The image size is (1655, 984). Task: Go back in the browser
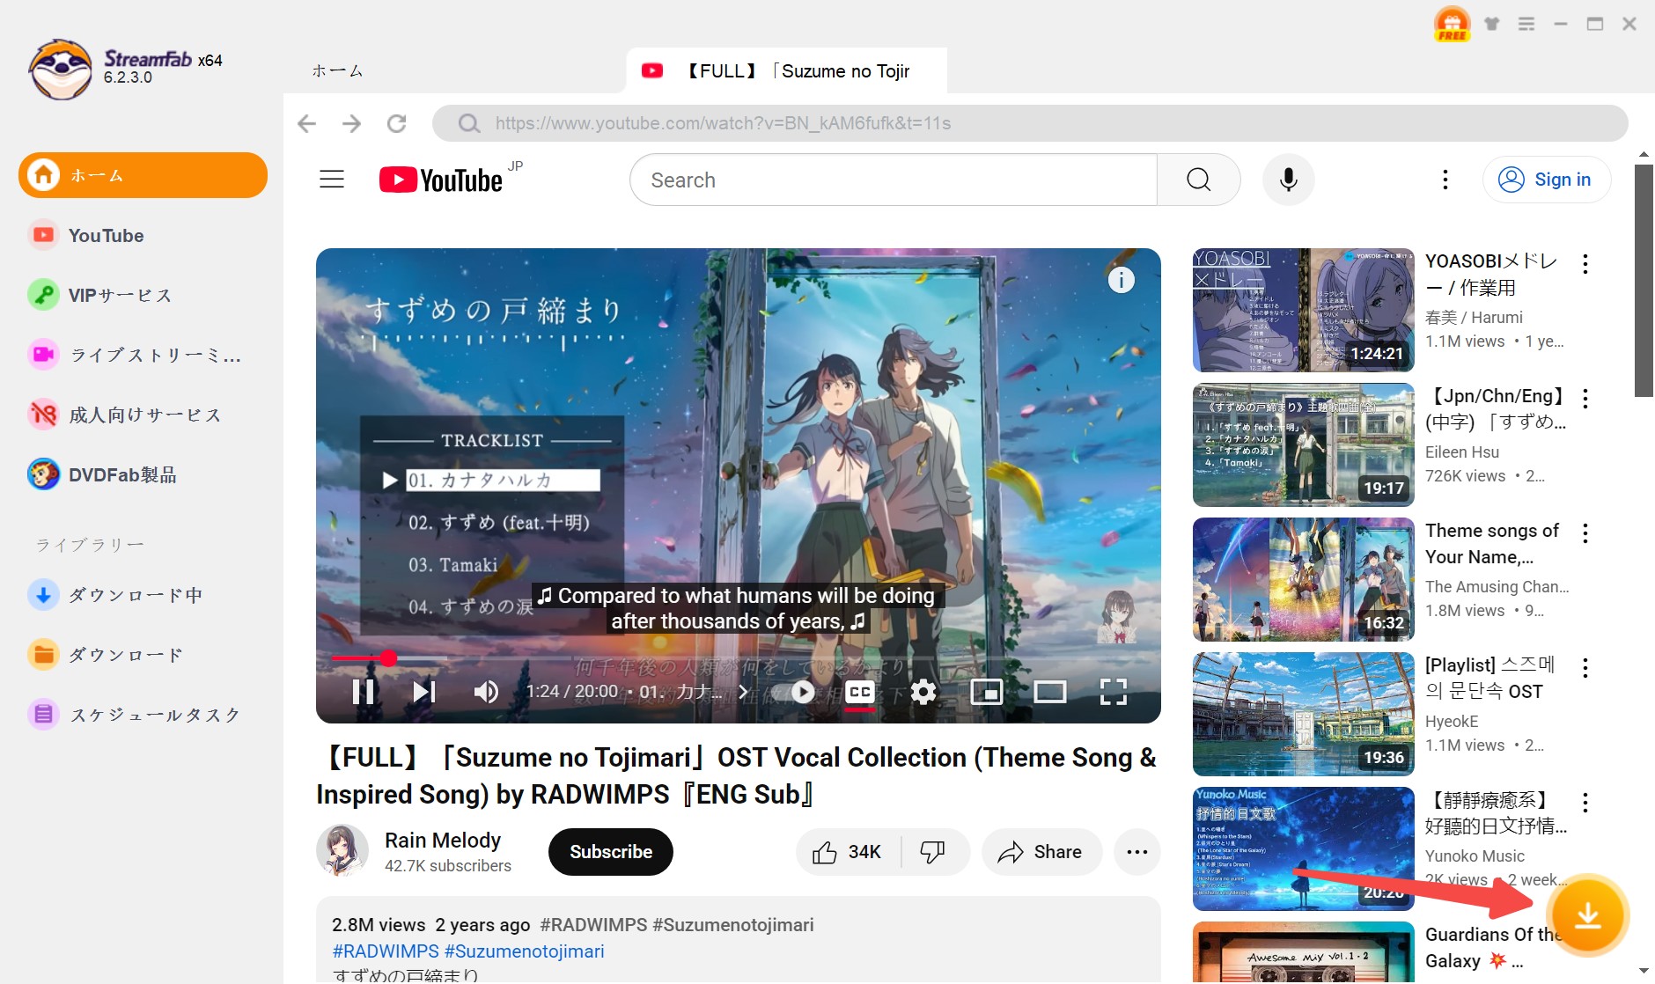306,123
